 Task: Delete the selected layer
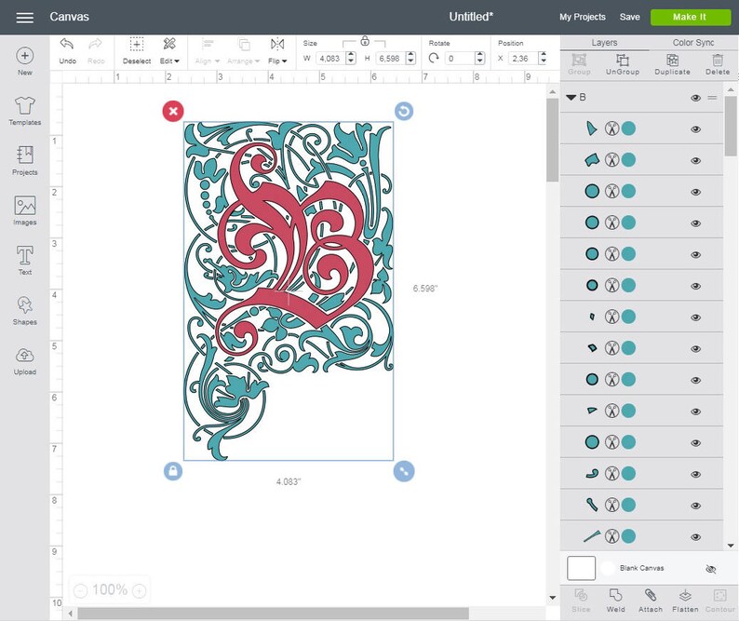tap(718, 64)
